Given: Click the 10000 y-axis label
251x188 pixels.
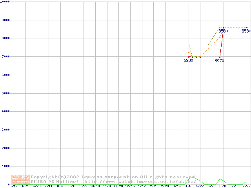Looking at the screenshot, I should click(5, 2).
